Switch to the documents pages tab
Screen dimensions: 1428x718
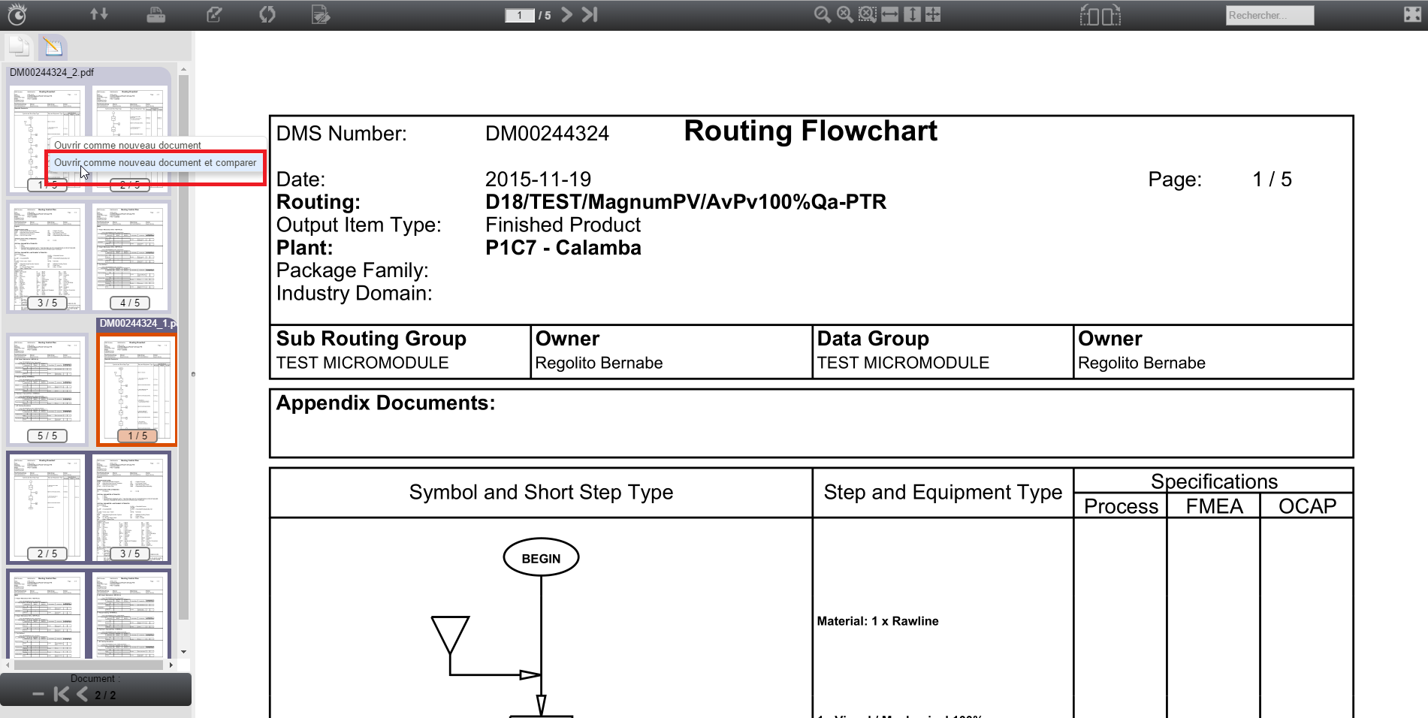click(19, 47)
